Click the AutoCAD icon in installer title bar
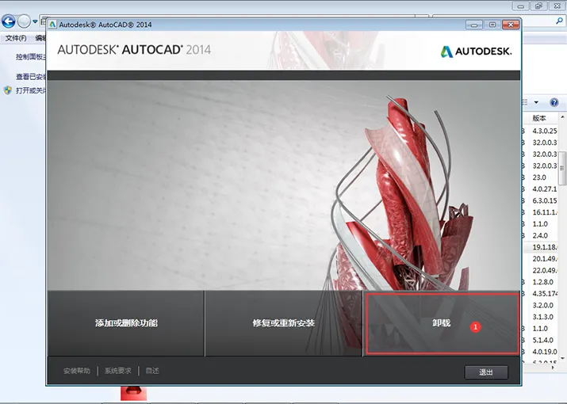The height and width of the screenshot is (404, 567). (x=53, y=25)
